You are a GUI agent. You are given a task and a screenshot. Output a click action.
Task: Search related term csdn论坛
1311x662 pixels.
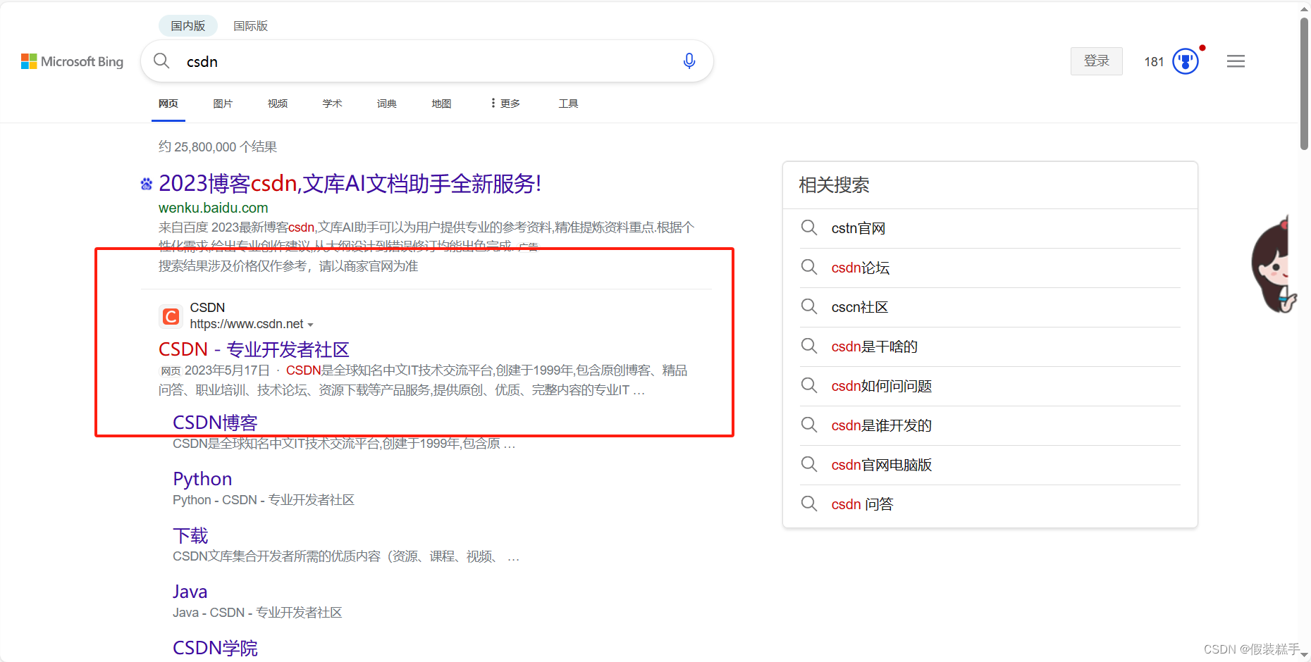tap(860, 268)
